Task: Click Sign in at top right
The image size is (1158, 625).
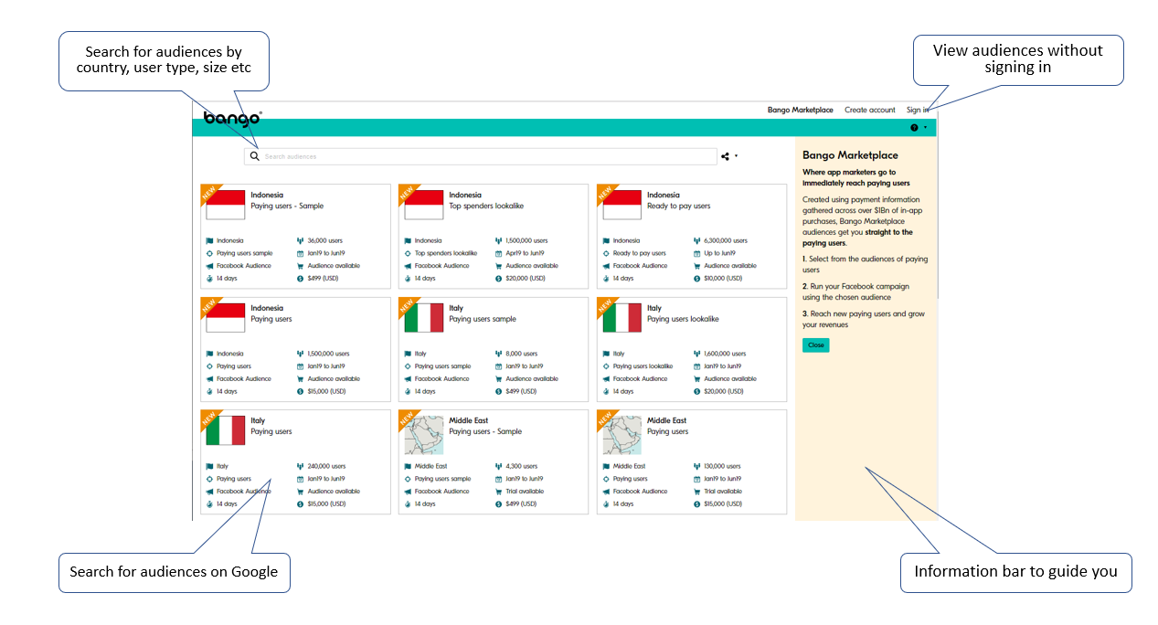Action: [x=917, y=110]
